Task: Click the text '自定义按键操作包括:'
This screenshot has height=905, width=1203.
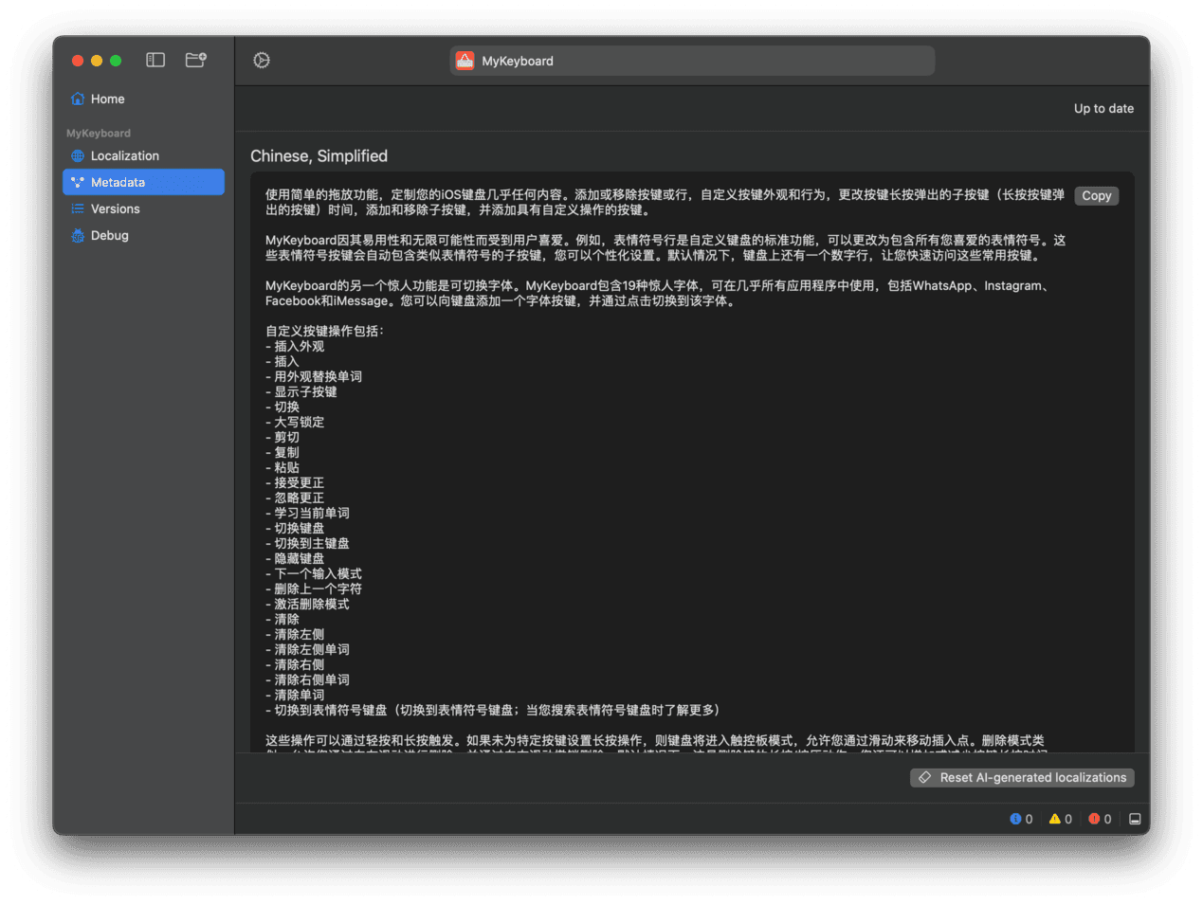Action: [x=324, y=331]
